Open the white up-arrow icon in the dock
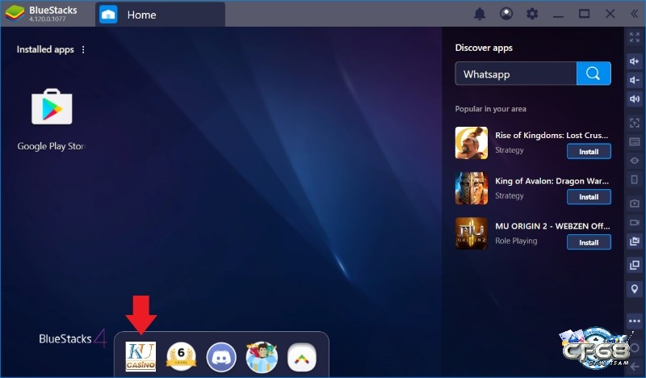Screen dimensions: 646x378 coord(301,357)
